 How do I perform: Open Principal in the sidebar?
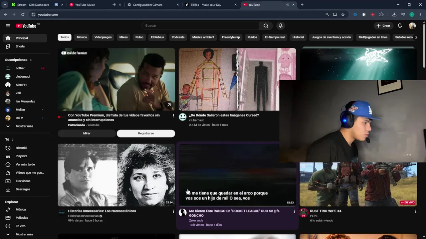tap(25, 38)
